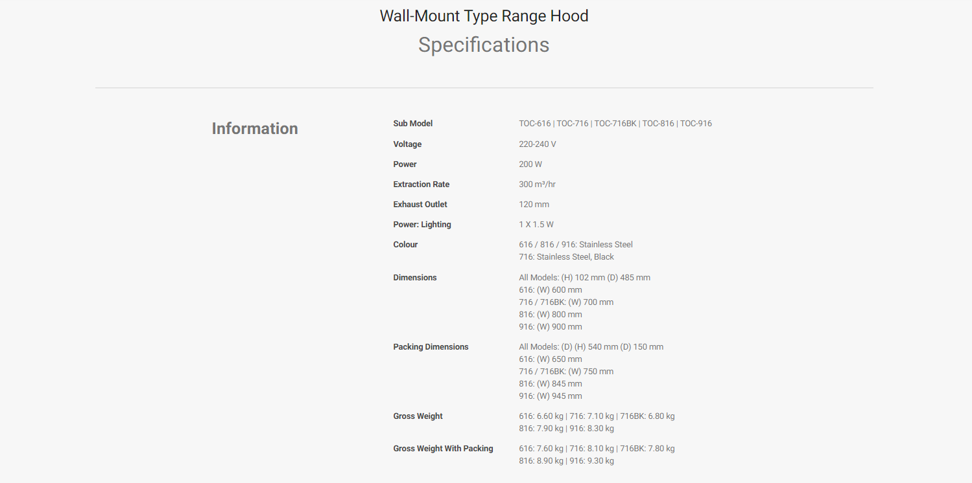
Task: Select the Information section heading
Action: pyautogui.click(x=255, y=128)
